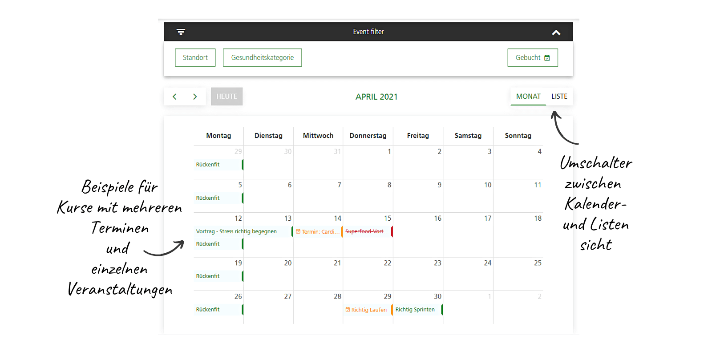The image size is (712, 356).
Task: Open the Termin: Cardi... event on April 14
Action: coord(318,232)
